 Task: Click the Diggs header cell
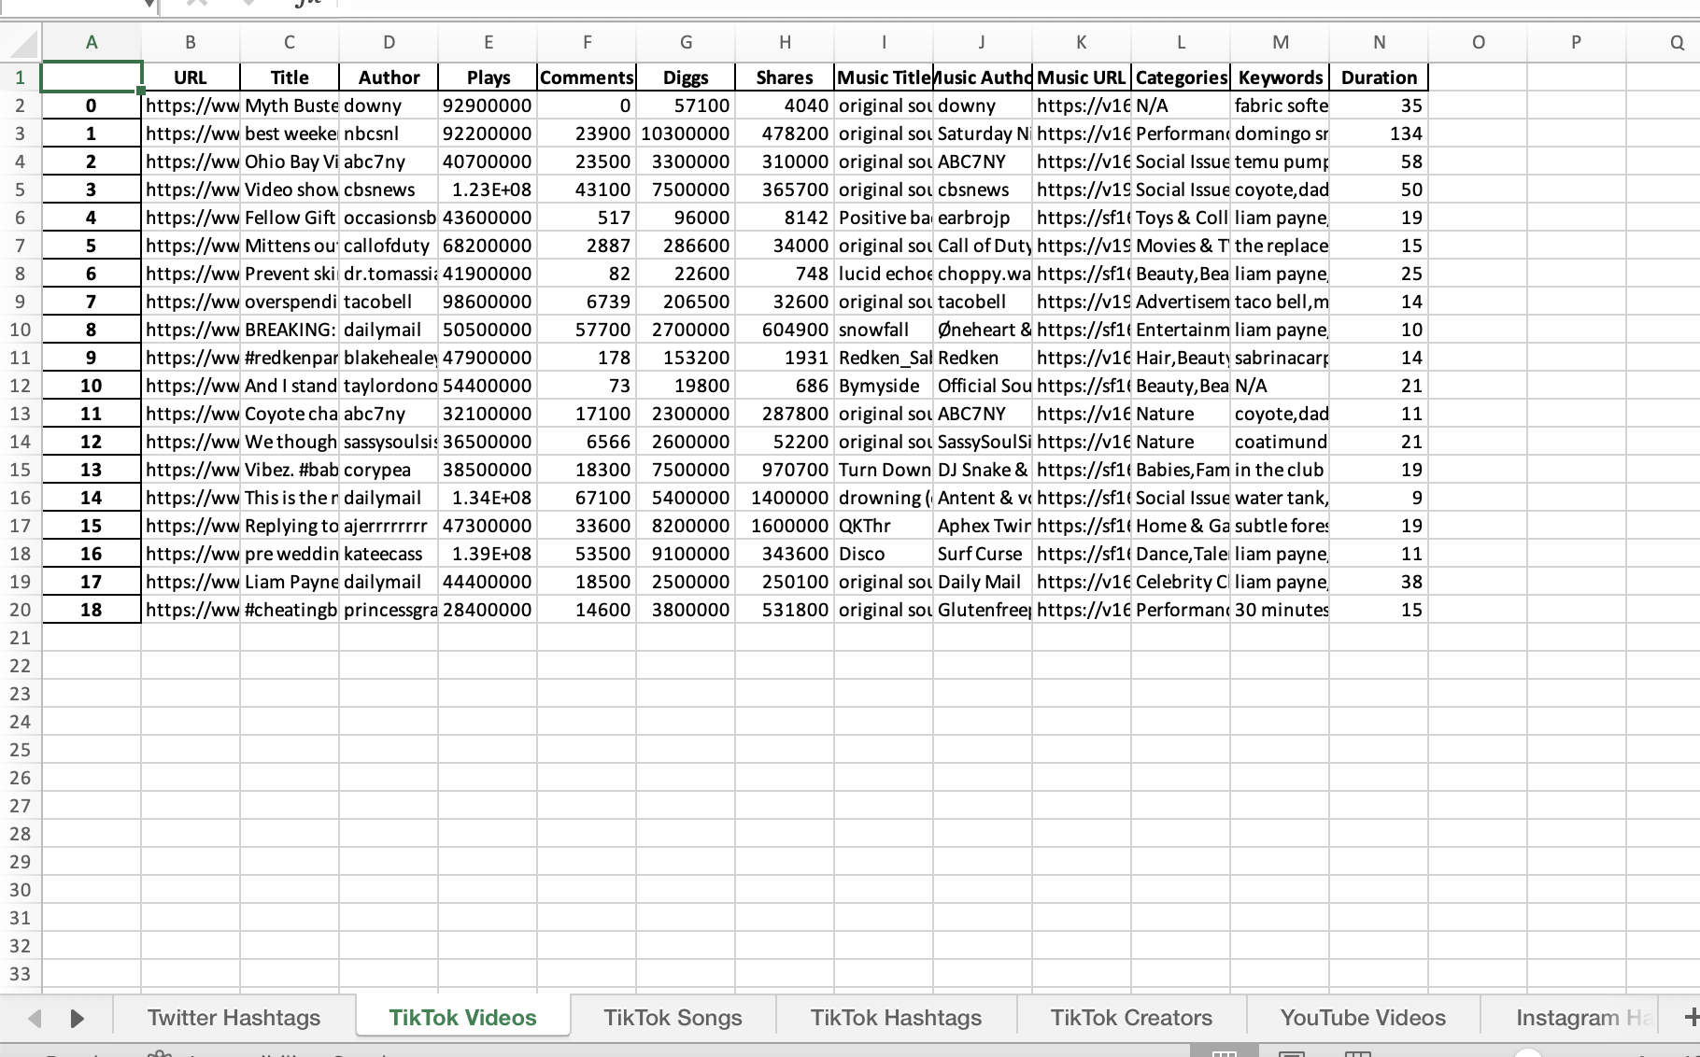(x=686, y=78)
